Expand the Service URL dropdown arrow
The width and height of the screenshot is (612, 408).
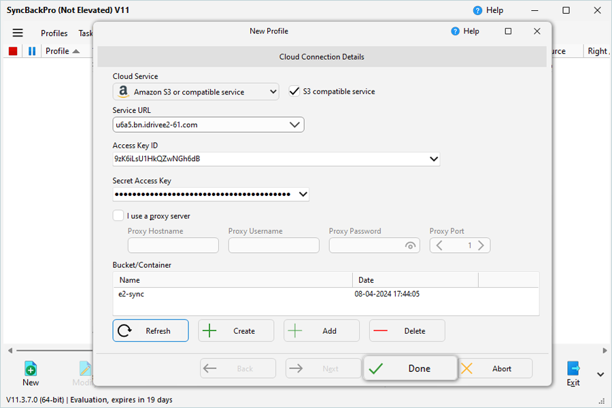point(294,125)
